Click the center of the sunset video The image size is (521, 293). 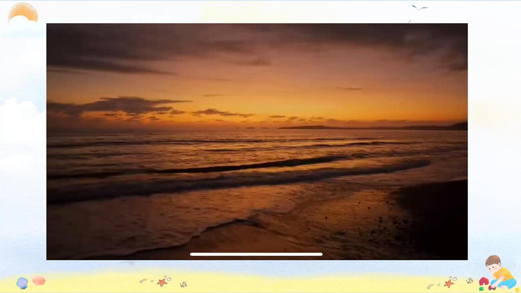click(x=257, y=142)
